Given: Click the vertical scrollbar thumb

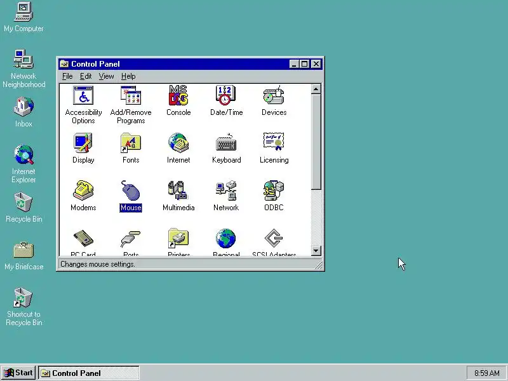Looking at the screenshot, I should [x=316, y=142].
